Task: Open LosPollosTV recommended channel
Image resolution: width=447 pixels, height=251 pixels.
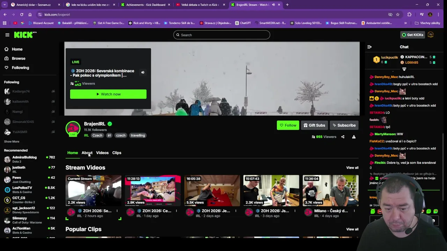Action: (30, 190)
